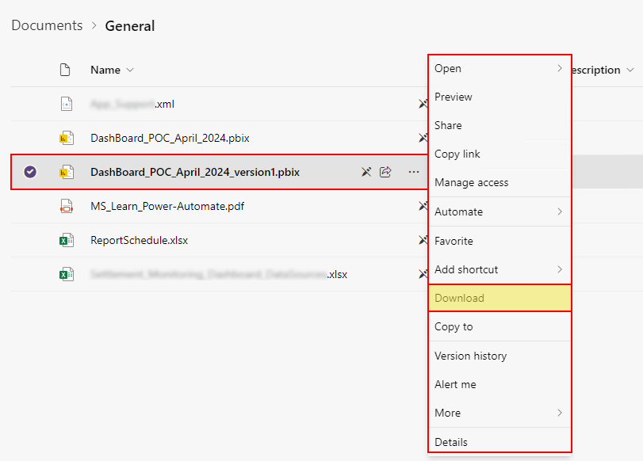The width and height of the screenshot is (643, 461).
Task: Select Share in the context menu
Action: (x=499, y=125)
